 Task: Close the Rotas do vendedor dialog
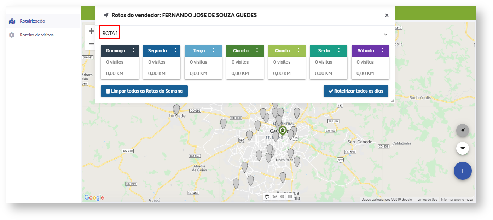[x=387, y=15]
